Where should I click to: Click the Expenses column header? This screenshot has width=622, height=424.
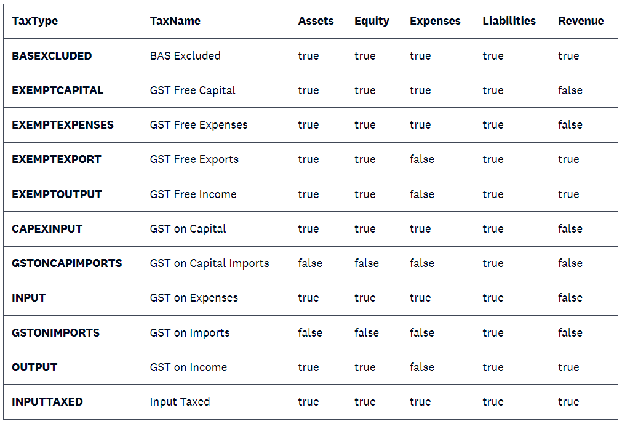coord(435,21)
